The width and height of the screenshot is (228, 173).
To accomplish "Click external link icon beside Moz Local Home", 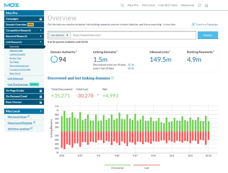I will click(28, 117).
